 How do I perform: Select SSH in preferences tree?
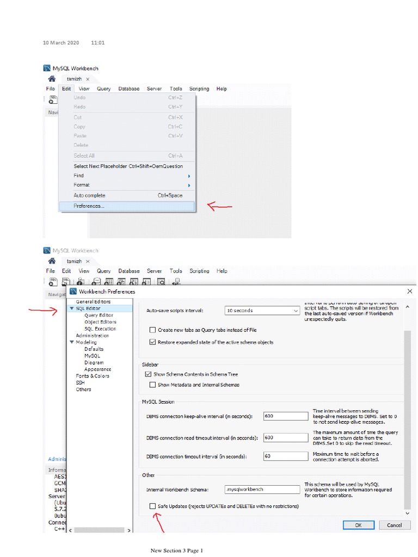[81, 382]
